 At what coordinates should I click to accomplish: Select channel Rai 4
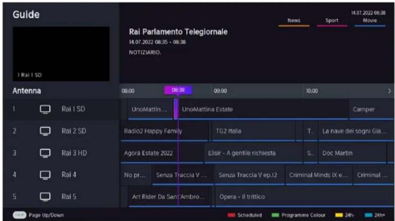pyautogui.click(x=61, y=175)
